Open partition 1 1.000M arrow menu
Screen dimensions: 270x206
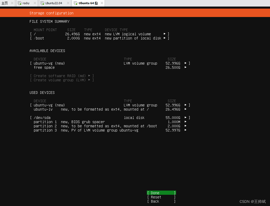(x=185, y=122)
